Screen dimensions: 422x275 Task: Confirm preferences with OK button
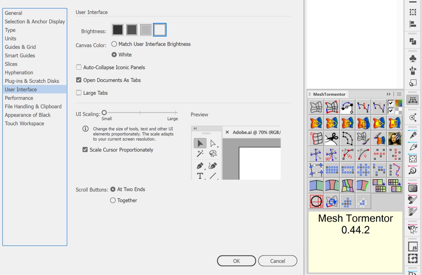click(236, 261)
